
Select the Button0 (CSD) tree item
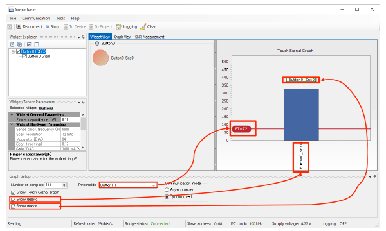click(33, 51)
